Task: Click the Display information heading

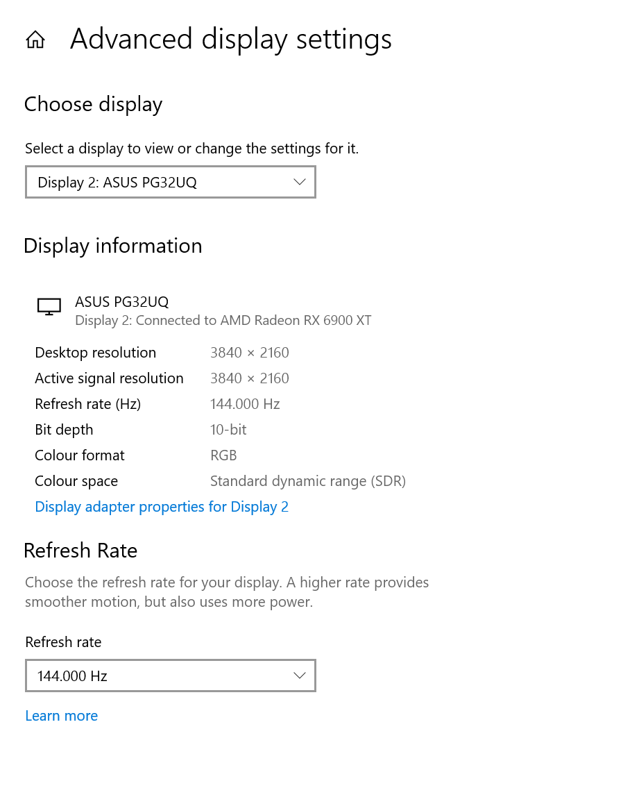Action: click(113, 246)
